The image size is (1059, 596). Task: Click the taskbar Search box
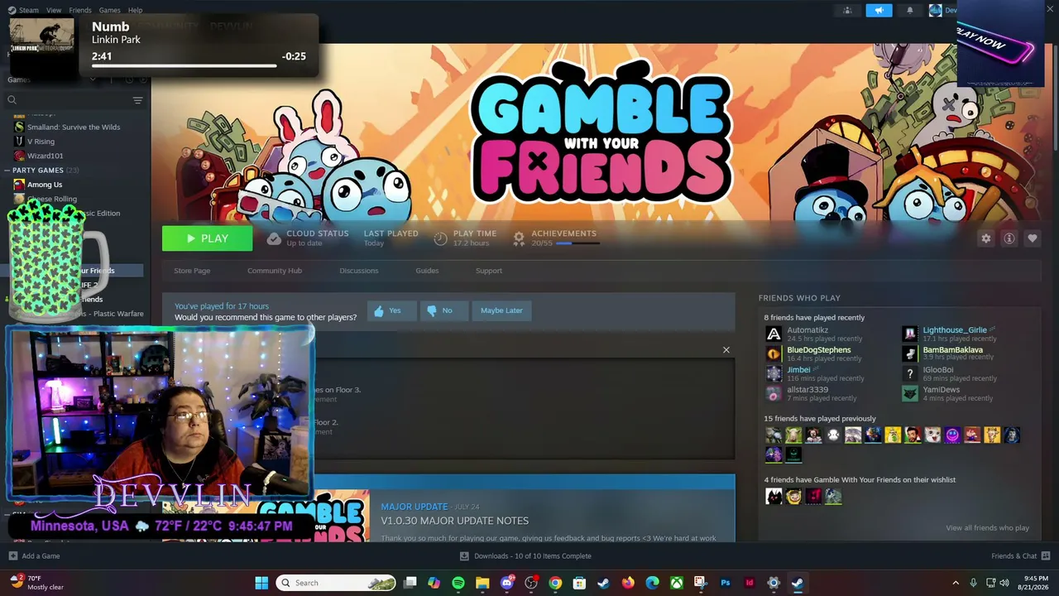(338, 583)
